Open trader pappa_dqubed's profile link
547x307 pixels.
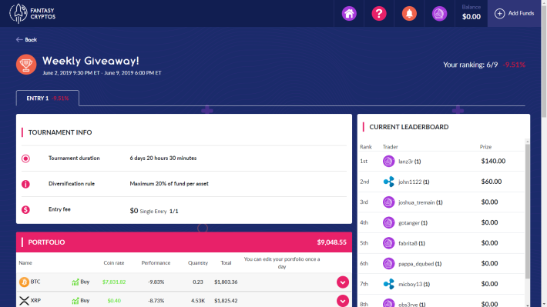(x=420, y=264)
